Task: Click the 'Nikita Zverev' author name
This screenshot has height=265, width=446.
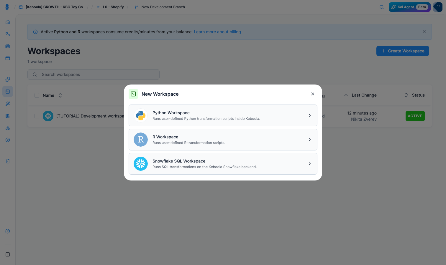Action: click(364, 119)
